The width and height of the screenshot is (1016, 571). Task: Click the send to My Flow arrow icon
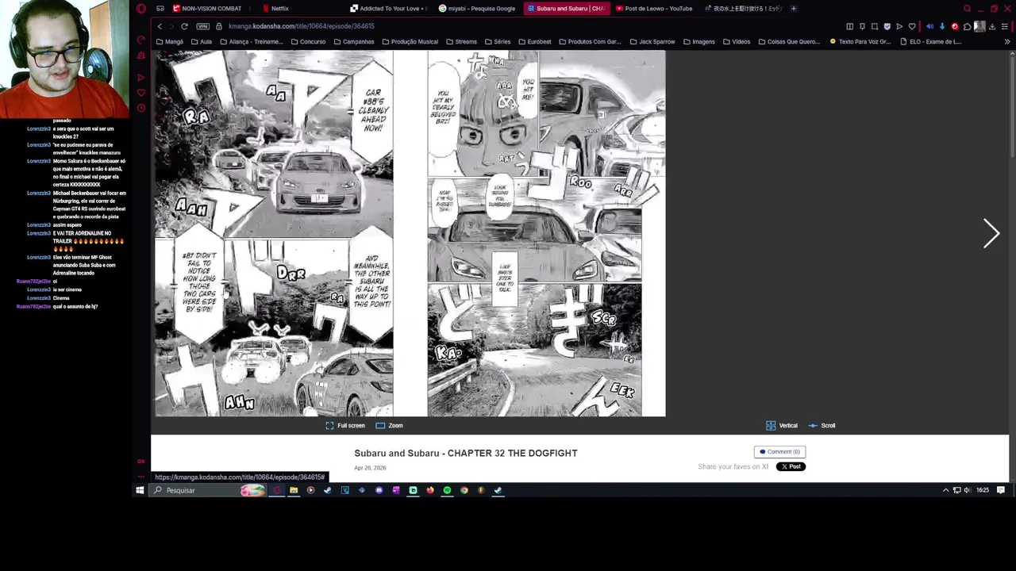pyautogui.click(x=899, y=26)
